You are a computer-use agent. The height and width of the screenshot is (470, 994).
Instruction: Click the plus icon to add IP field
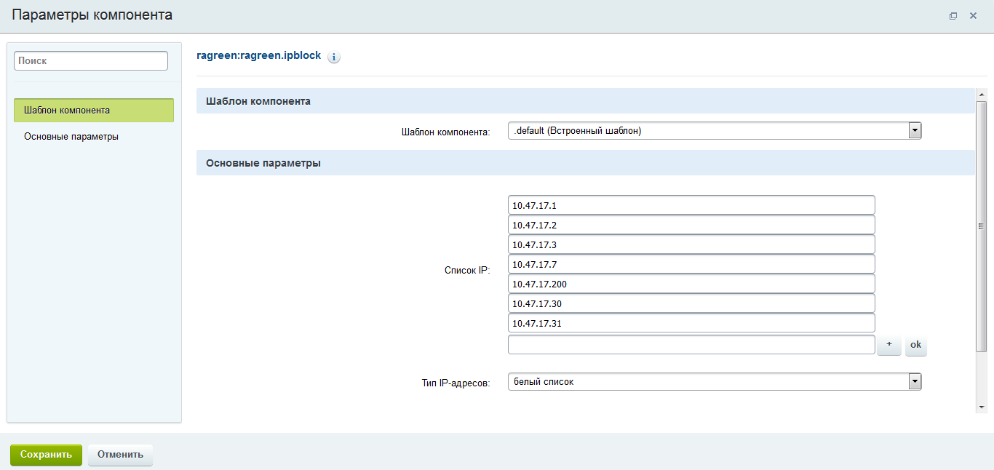point(888,345)
